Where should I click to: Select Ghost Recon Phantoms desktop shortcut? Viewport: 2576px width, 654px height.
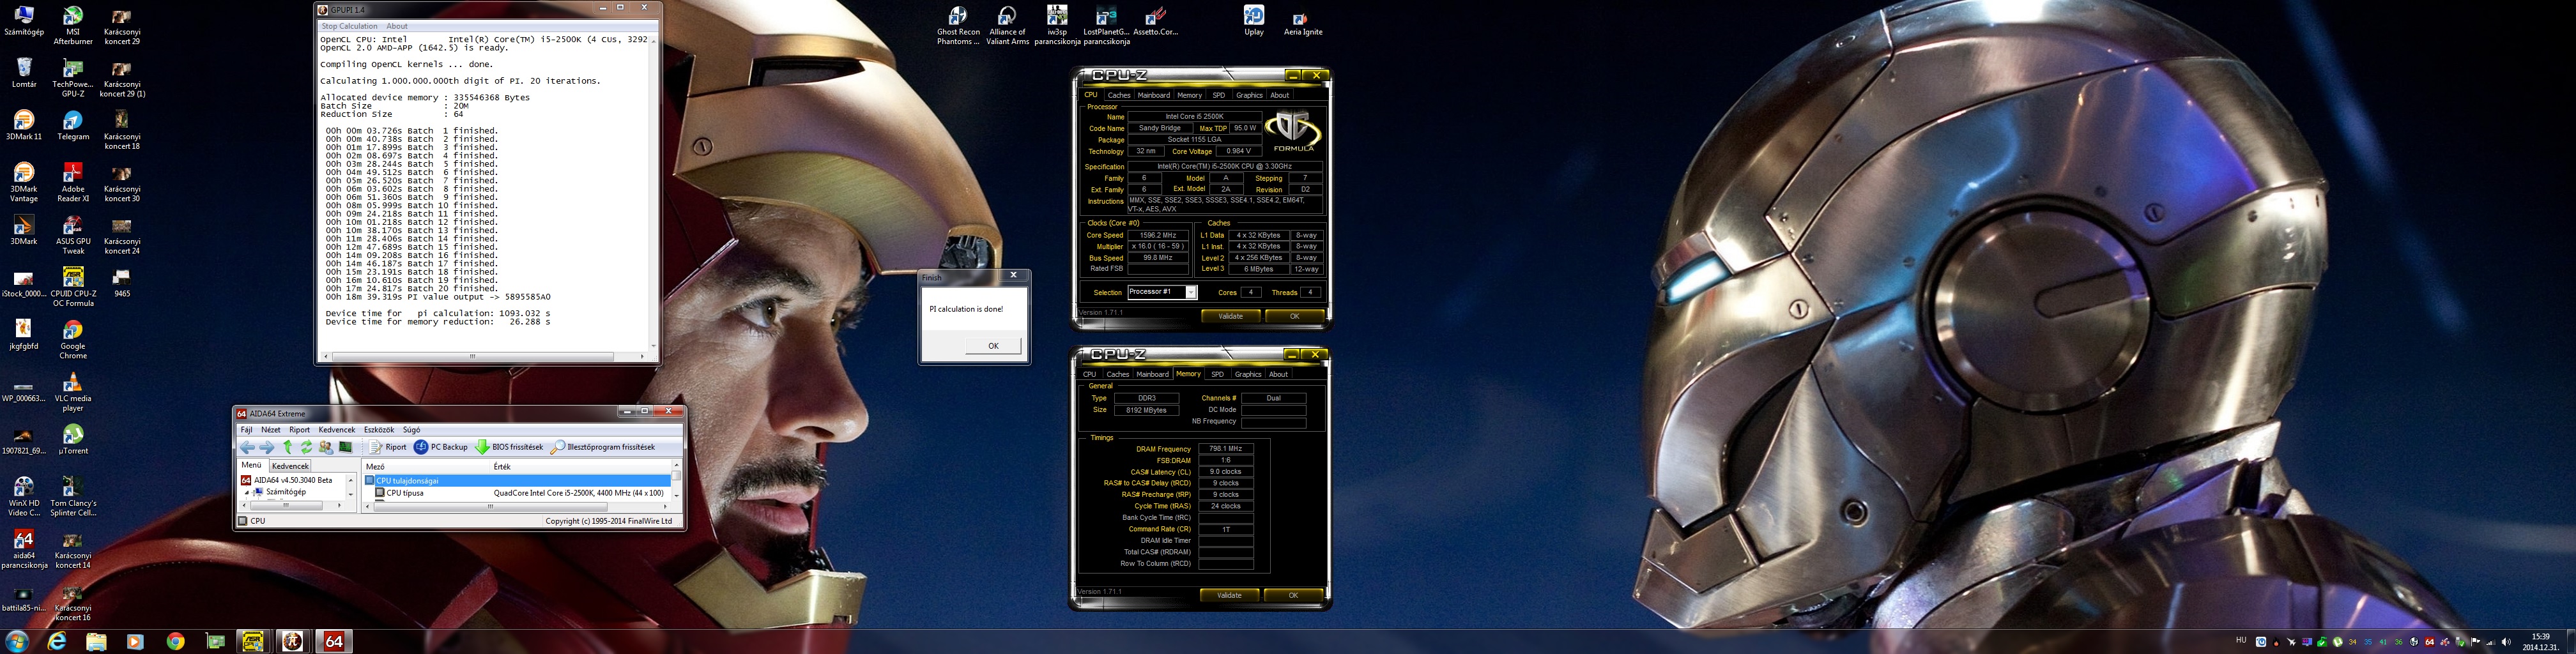(x=957, y=25)
